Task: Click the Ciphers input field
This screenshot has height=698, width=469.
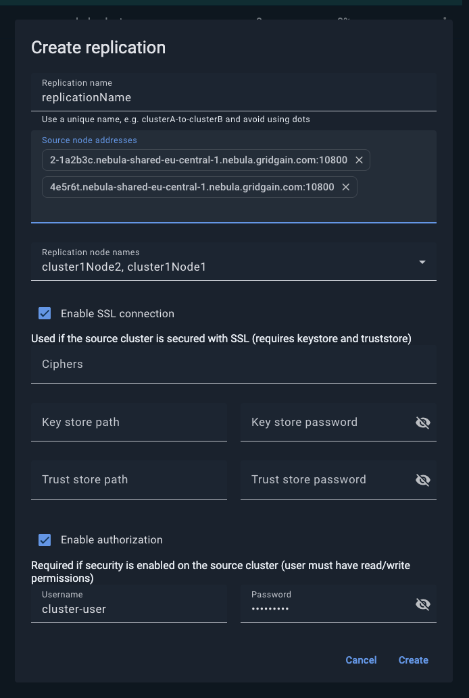Action: point(135,364)
